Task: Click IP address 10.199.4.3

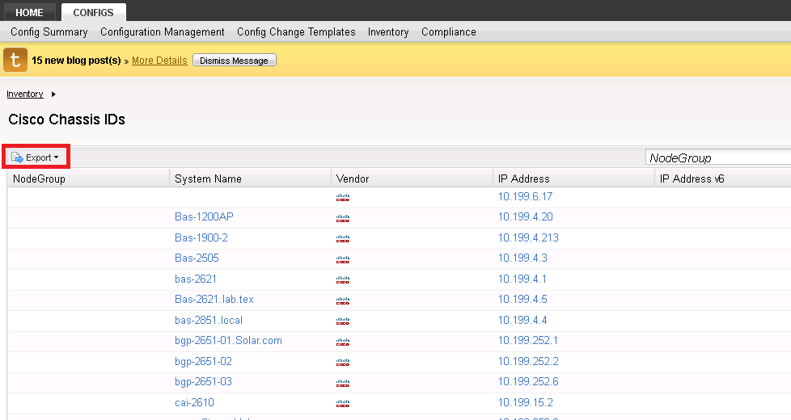Action: [x=522, y=258]
